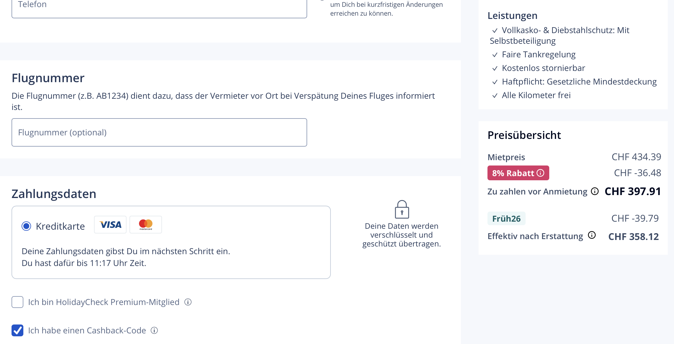Image resolution: width=674 pixels, height=344 pixels.
Task: Open info for Zu zahlen vor Anmietung
Action: [x=595, y=191]
